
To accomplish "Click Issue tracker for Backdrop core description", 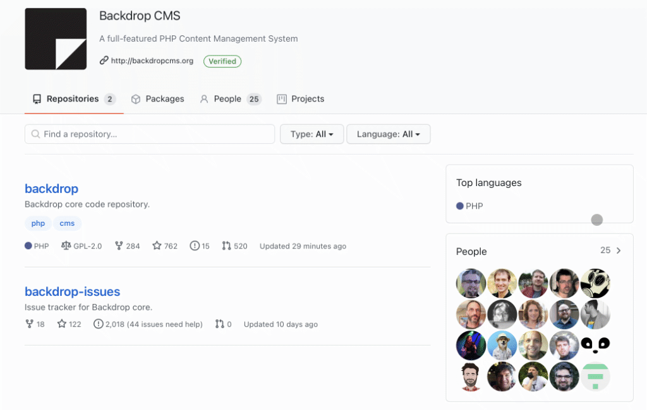I will [x=88, y=307].
